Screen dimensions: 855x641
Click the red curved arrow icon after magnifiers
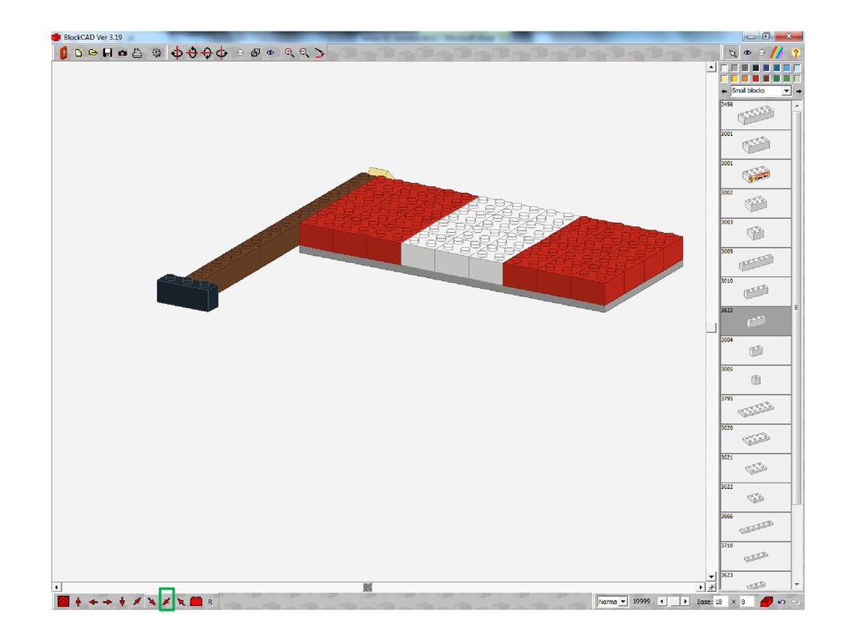pos(320,53)
